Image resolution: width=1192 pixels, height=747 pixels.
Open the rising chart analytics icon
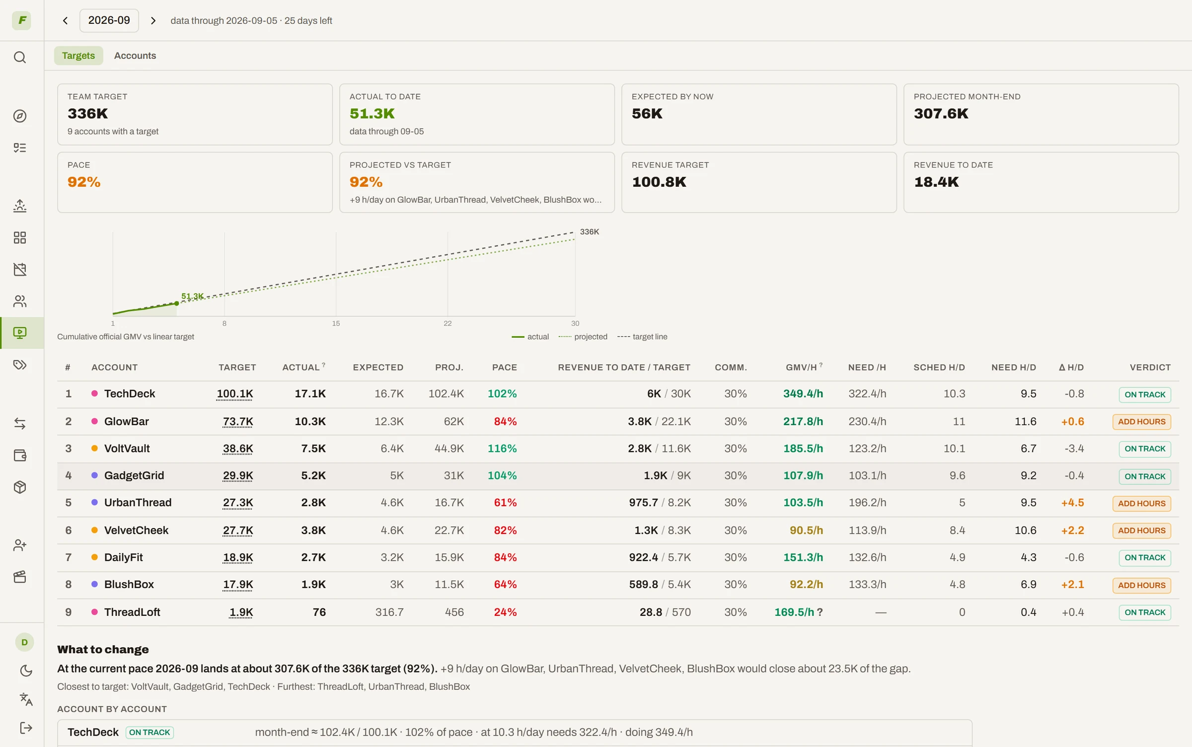point(20,206)
